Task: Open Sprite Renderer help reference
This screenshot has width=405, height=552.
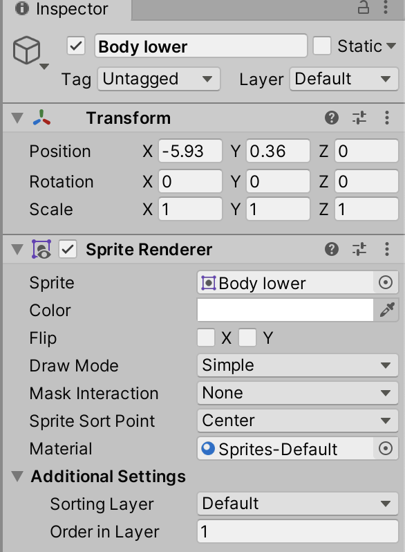Action: coord(332,249)
